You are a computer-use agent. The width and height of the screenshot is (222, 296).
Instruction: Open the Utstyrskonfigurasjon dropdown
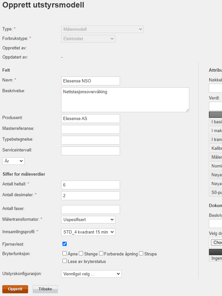click(91, 274)
